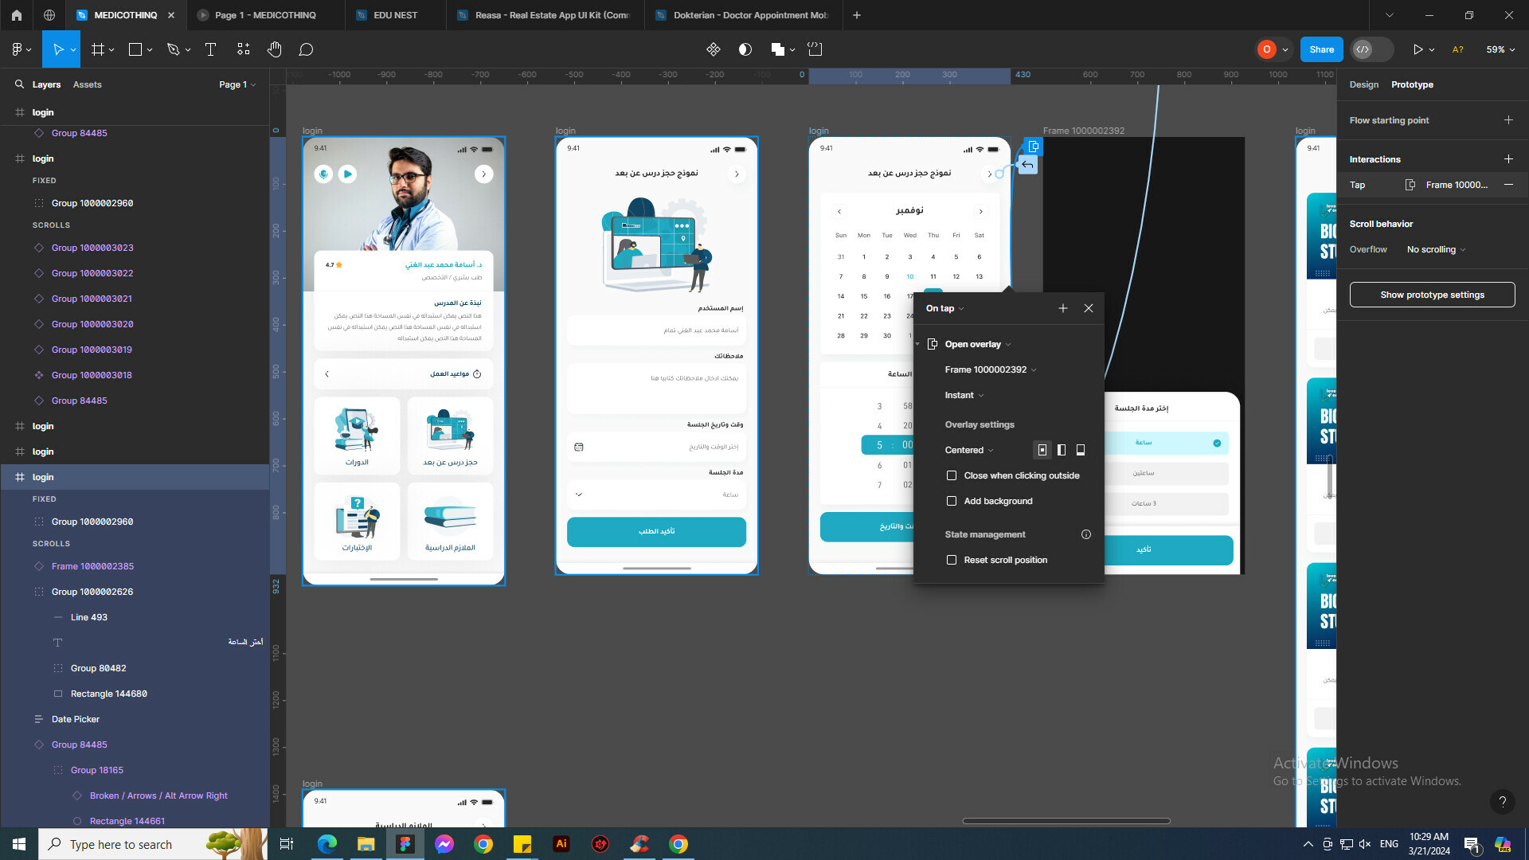Open the help question mark button
Viewport: 1529px width, 860px height.
1502,802
